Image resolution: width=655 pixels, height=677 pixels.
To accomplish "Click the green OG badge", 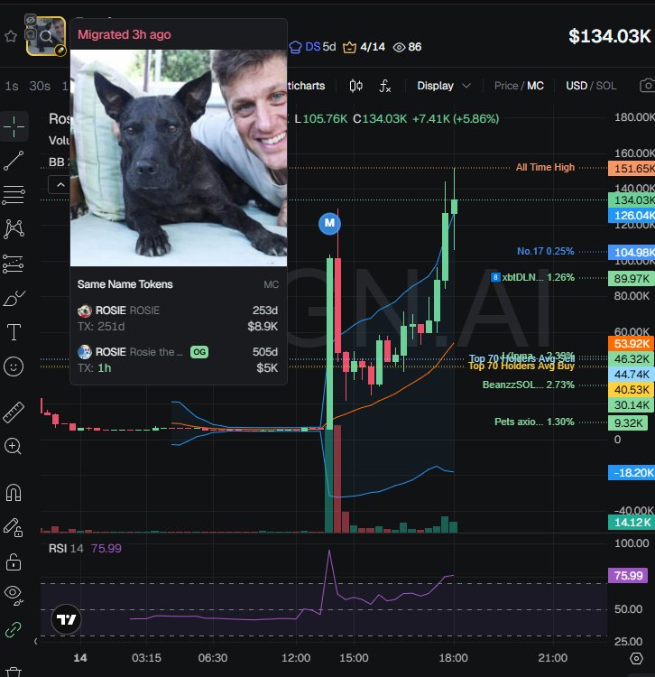I will pos(199,352).
